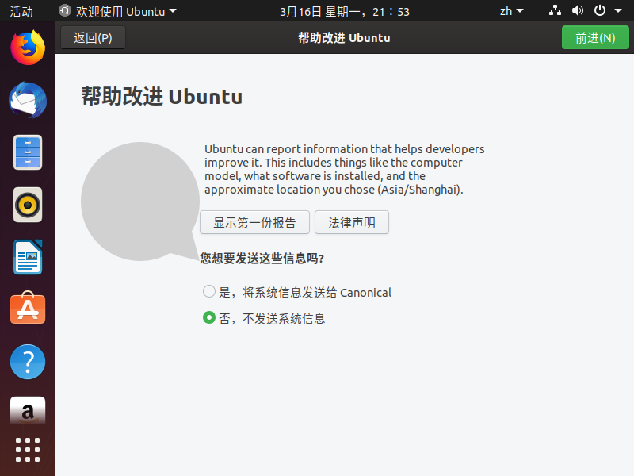Click the power icon in top bar
The image size is (634, 476).
point(600,11)
